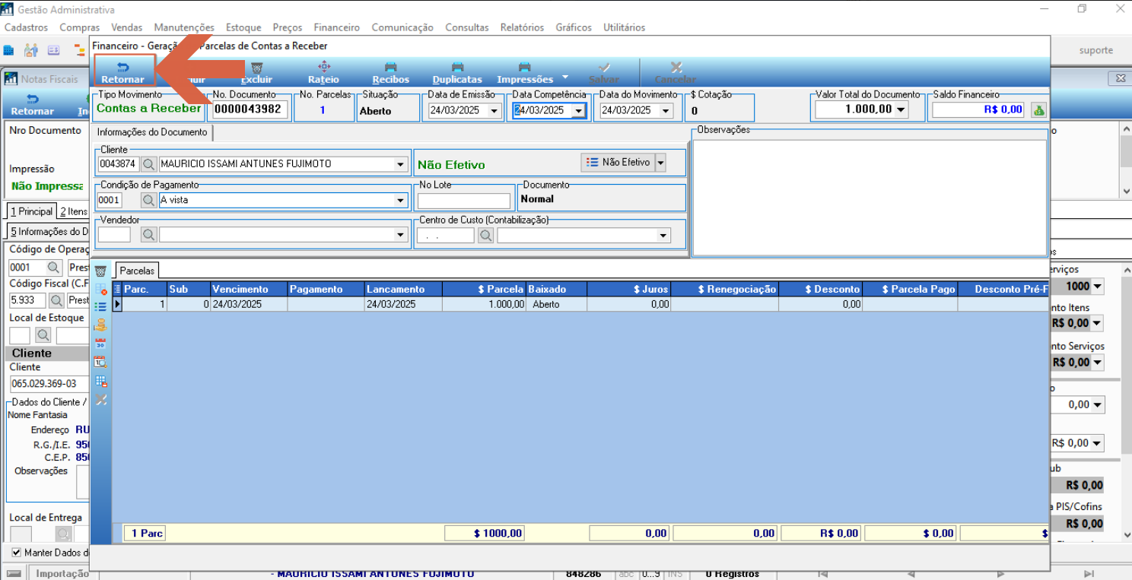The height and width of the screenshot is (580, 1132).
Task: Select the Parcelas tab
Action: (137, 271)
